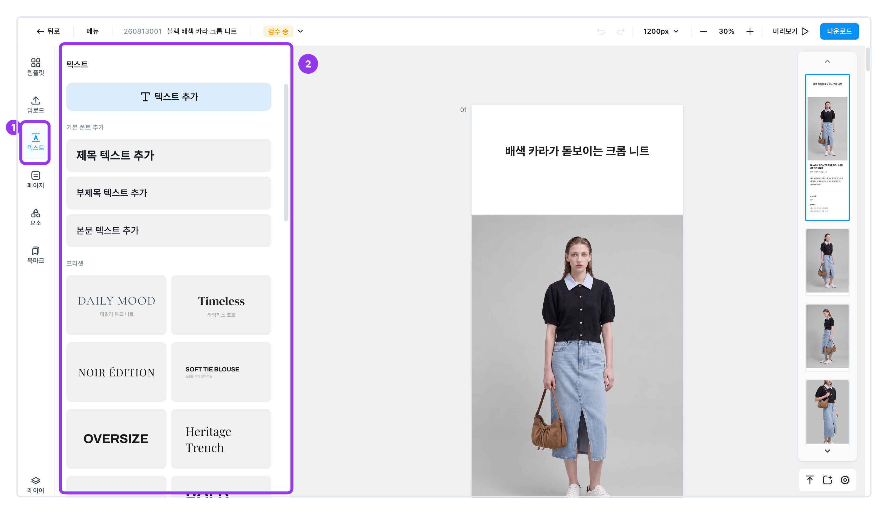Open the 메뉴 menu
Image resolution: width=888 pixels, height=514 pixels.
point(92,31)
